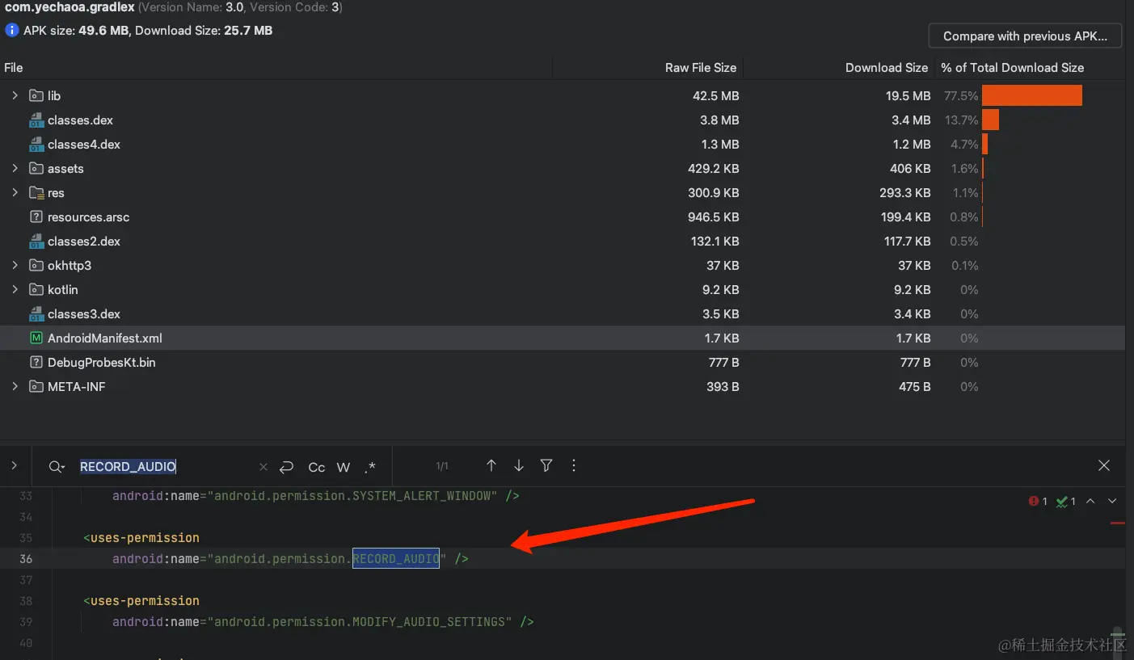The height and width of the screenshot is (660, 1134).
Task: Click the classes2.dex file icon
Action: coord(36,242)
